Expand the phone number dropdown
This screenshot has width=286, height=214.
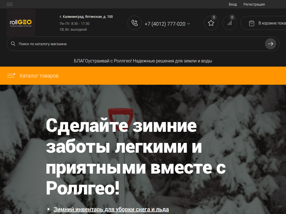(x=188, y=24)
